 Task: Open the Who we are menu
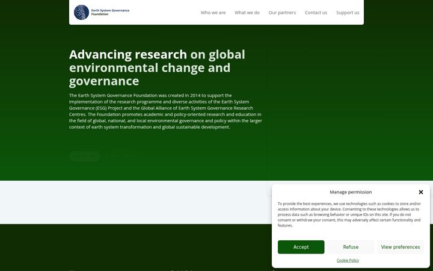click(213, 13)
